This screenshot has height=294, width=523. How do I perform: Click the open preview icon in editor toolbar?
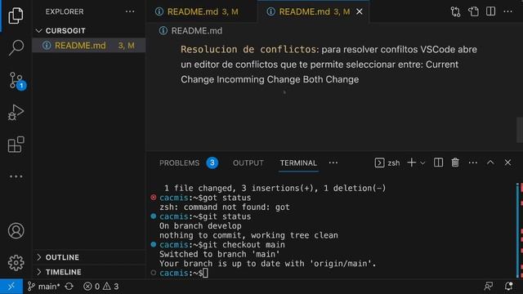click(x=473, y=11)
